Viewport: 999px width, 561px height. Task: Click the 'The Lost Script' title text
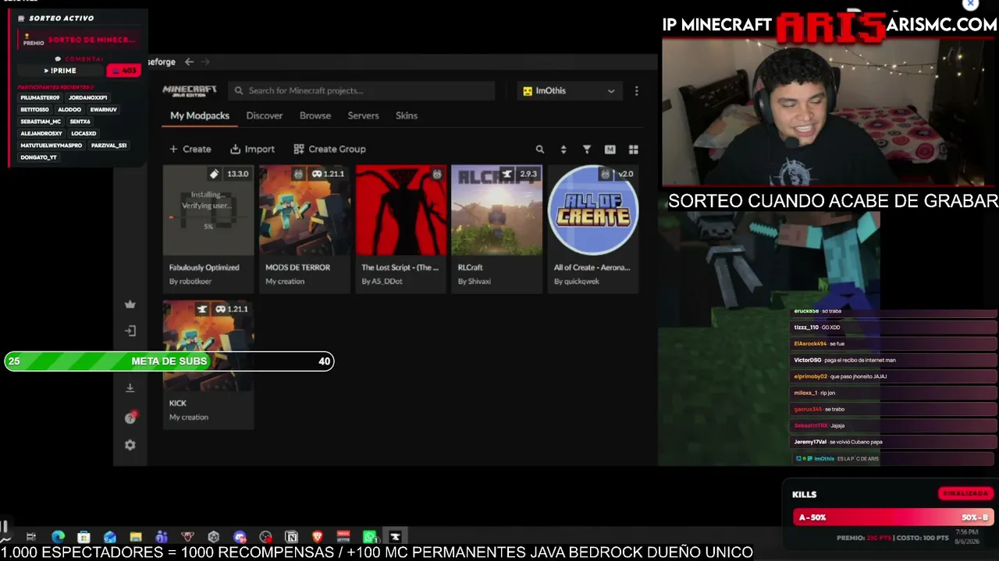point(400,267)
